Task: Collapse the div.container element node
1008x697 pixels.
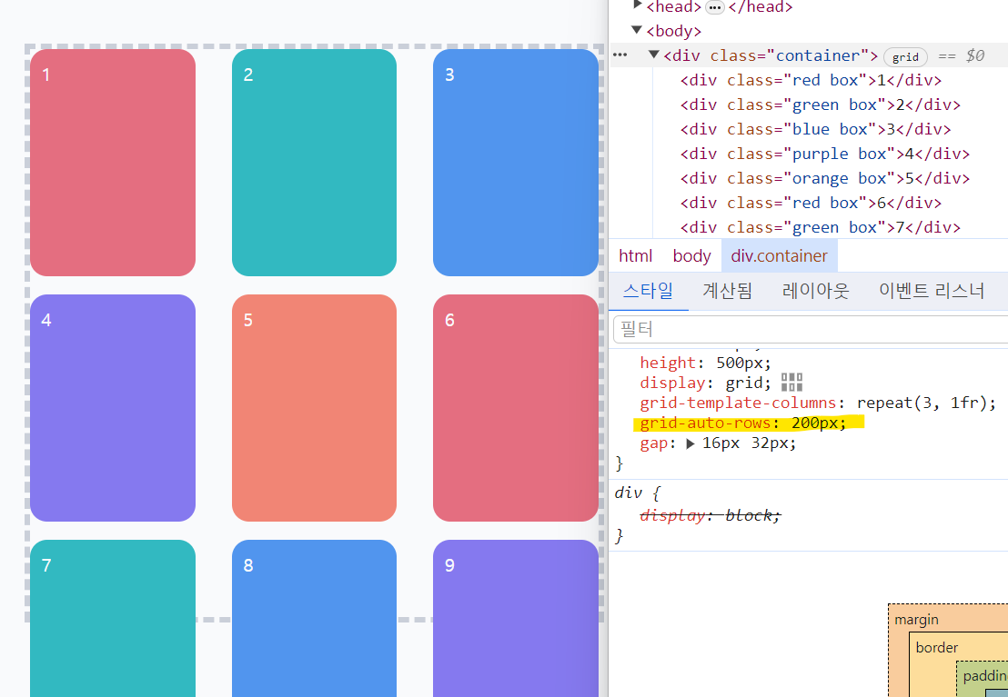Action: [x=654, y=55]
